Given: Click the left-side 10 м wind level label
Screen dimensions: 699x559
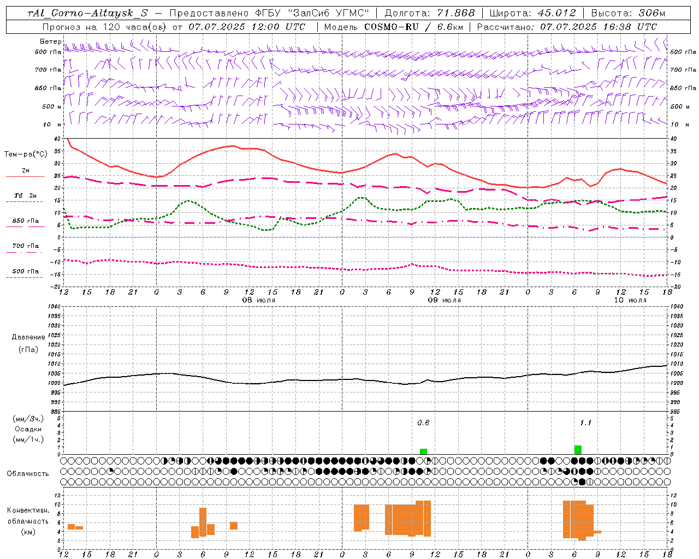Looking at the screenshot, I should pos(52,125).
